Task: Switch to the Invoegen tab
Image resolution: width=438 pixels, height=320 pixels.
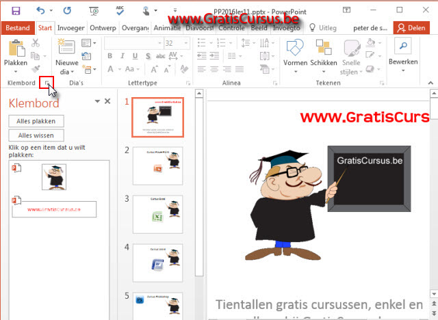Action: click(x=70, y=28)
